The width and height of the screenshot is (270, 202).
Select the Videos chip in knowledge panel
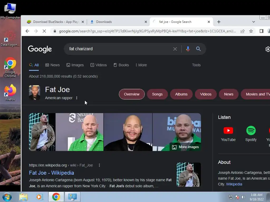[206, 94]
